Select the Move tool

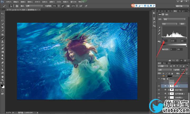pos(2,13)
